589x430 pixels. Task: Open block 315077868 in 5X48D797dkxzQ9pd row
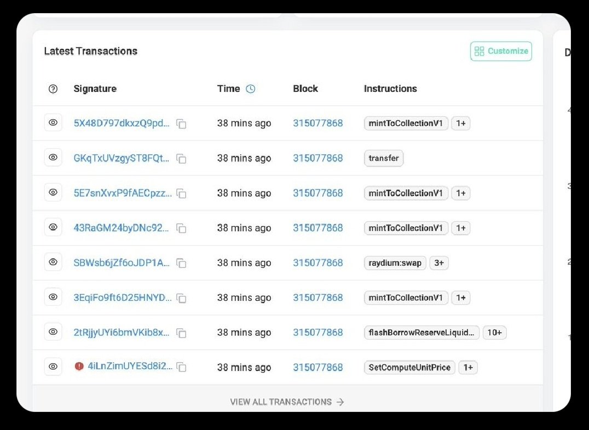(x=318, y=123)
